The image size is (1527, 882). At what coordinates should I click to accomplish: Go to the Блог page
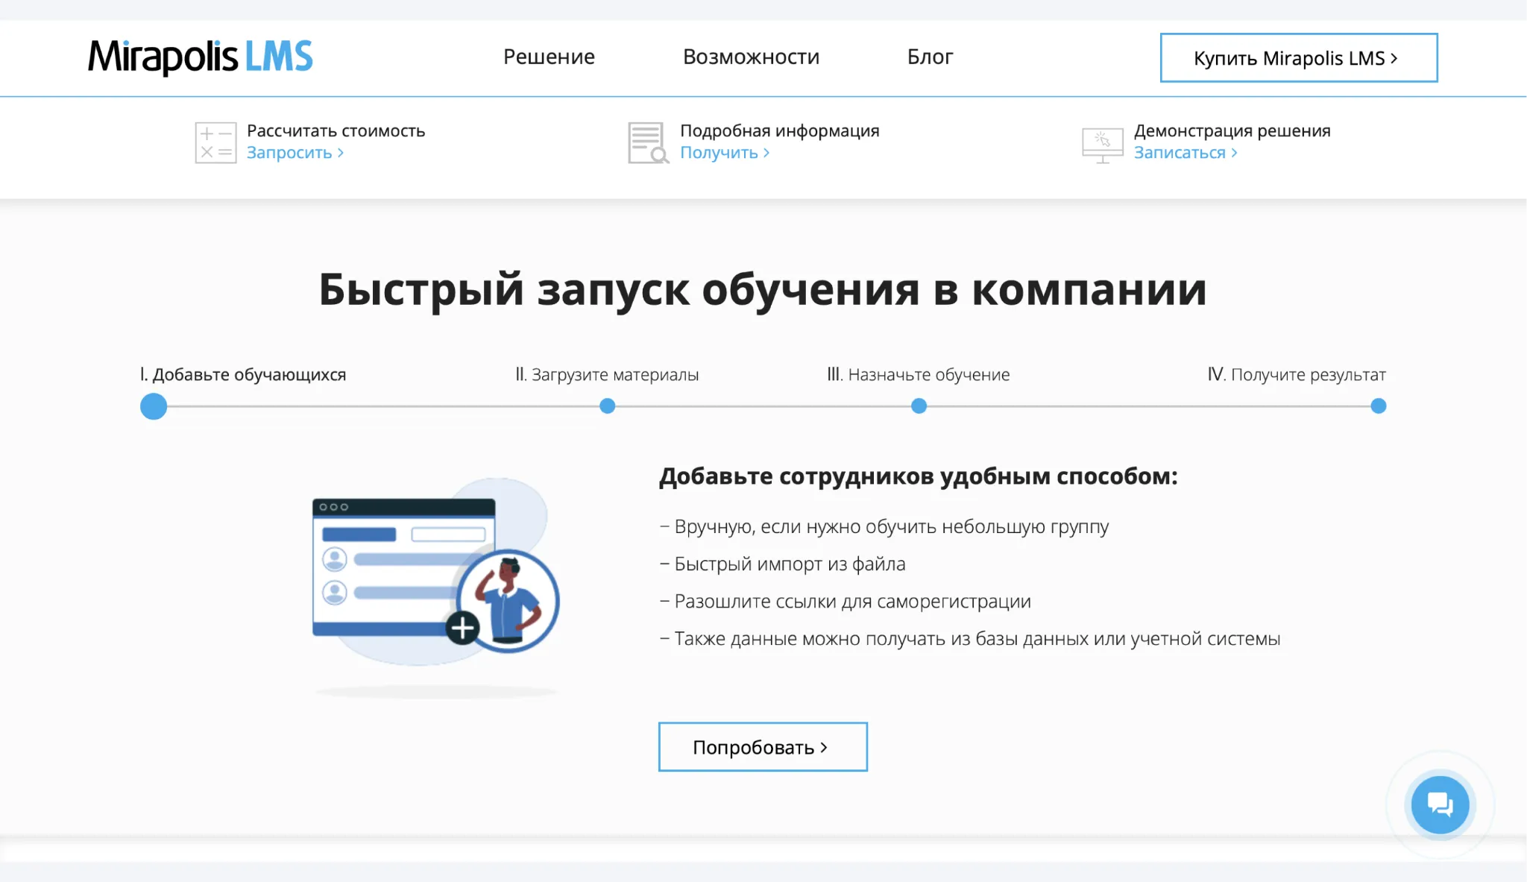pos(930,57)
